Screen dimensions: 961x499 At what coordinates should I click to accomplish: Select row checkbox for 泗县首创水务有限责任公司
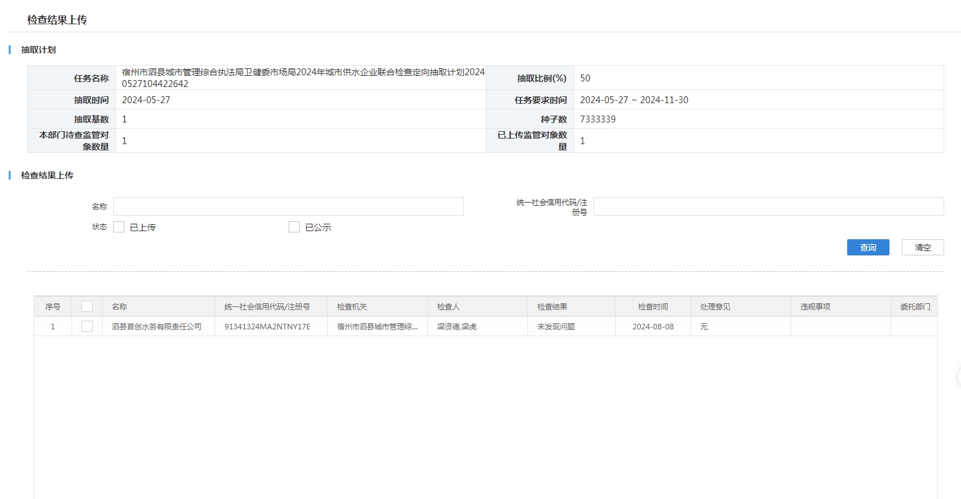[x=87, y=326]
